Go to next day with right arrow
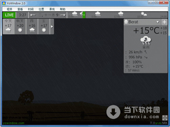170x127 pixels. click(63, 15)
